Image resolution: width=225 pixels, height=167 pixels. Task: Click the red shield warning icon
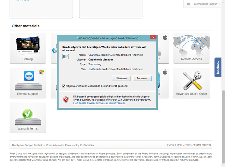[66, 99]
